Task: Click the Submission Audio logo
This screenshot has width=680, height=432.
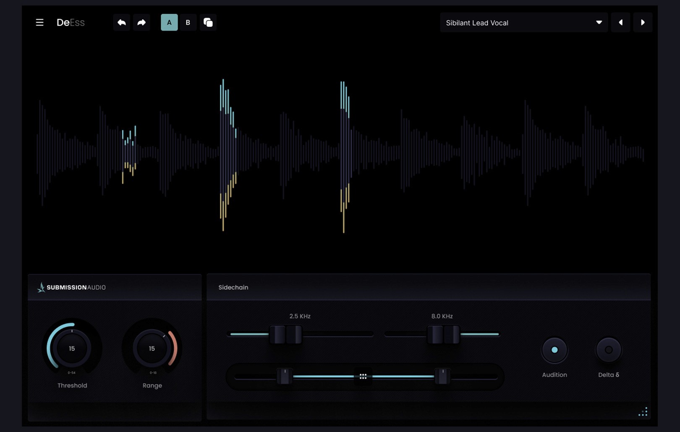Action: (x=71, y=287)
